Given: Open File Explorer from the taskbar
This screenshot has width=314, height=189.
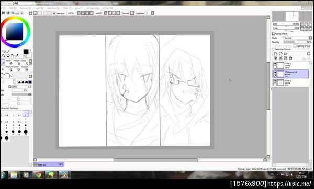Looking at the screenshot, I should (x=14, y=175).
